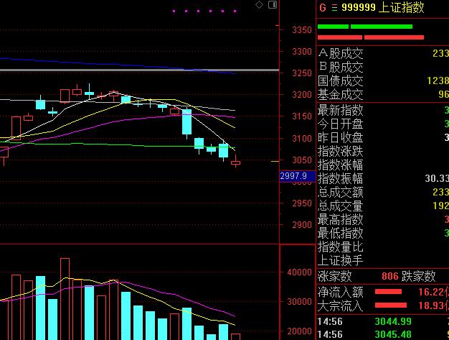Click the 大宗流入 label
This screenshot has width=449, height=340.
[x=341, y=306]
